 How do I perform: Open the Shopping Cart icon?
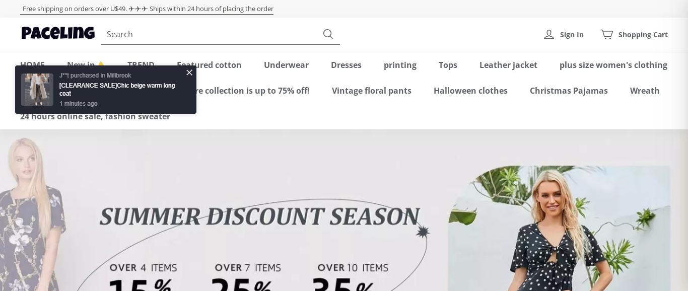pos(606,34)
